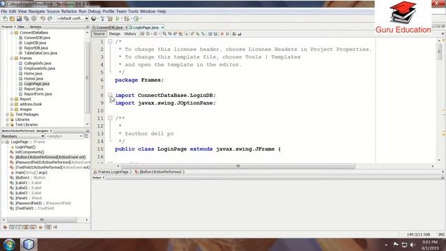Click the Build Project hammer icon
The image size is (446, 251).
click(102, 19)
